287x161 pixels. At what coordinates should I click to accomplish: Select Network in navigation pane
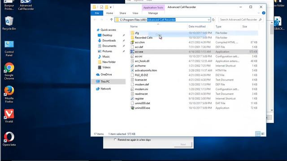[103, 89]
